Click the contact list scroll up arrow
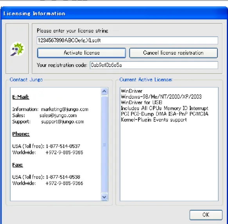This screenshot has height=224, width=228. coord(104,91)
